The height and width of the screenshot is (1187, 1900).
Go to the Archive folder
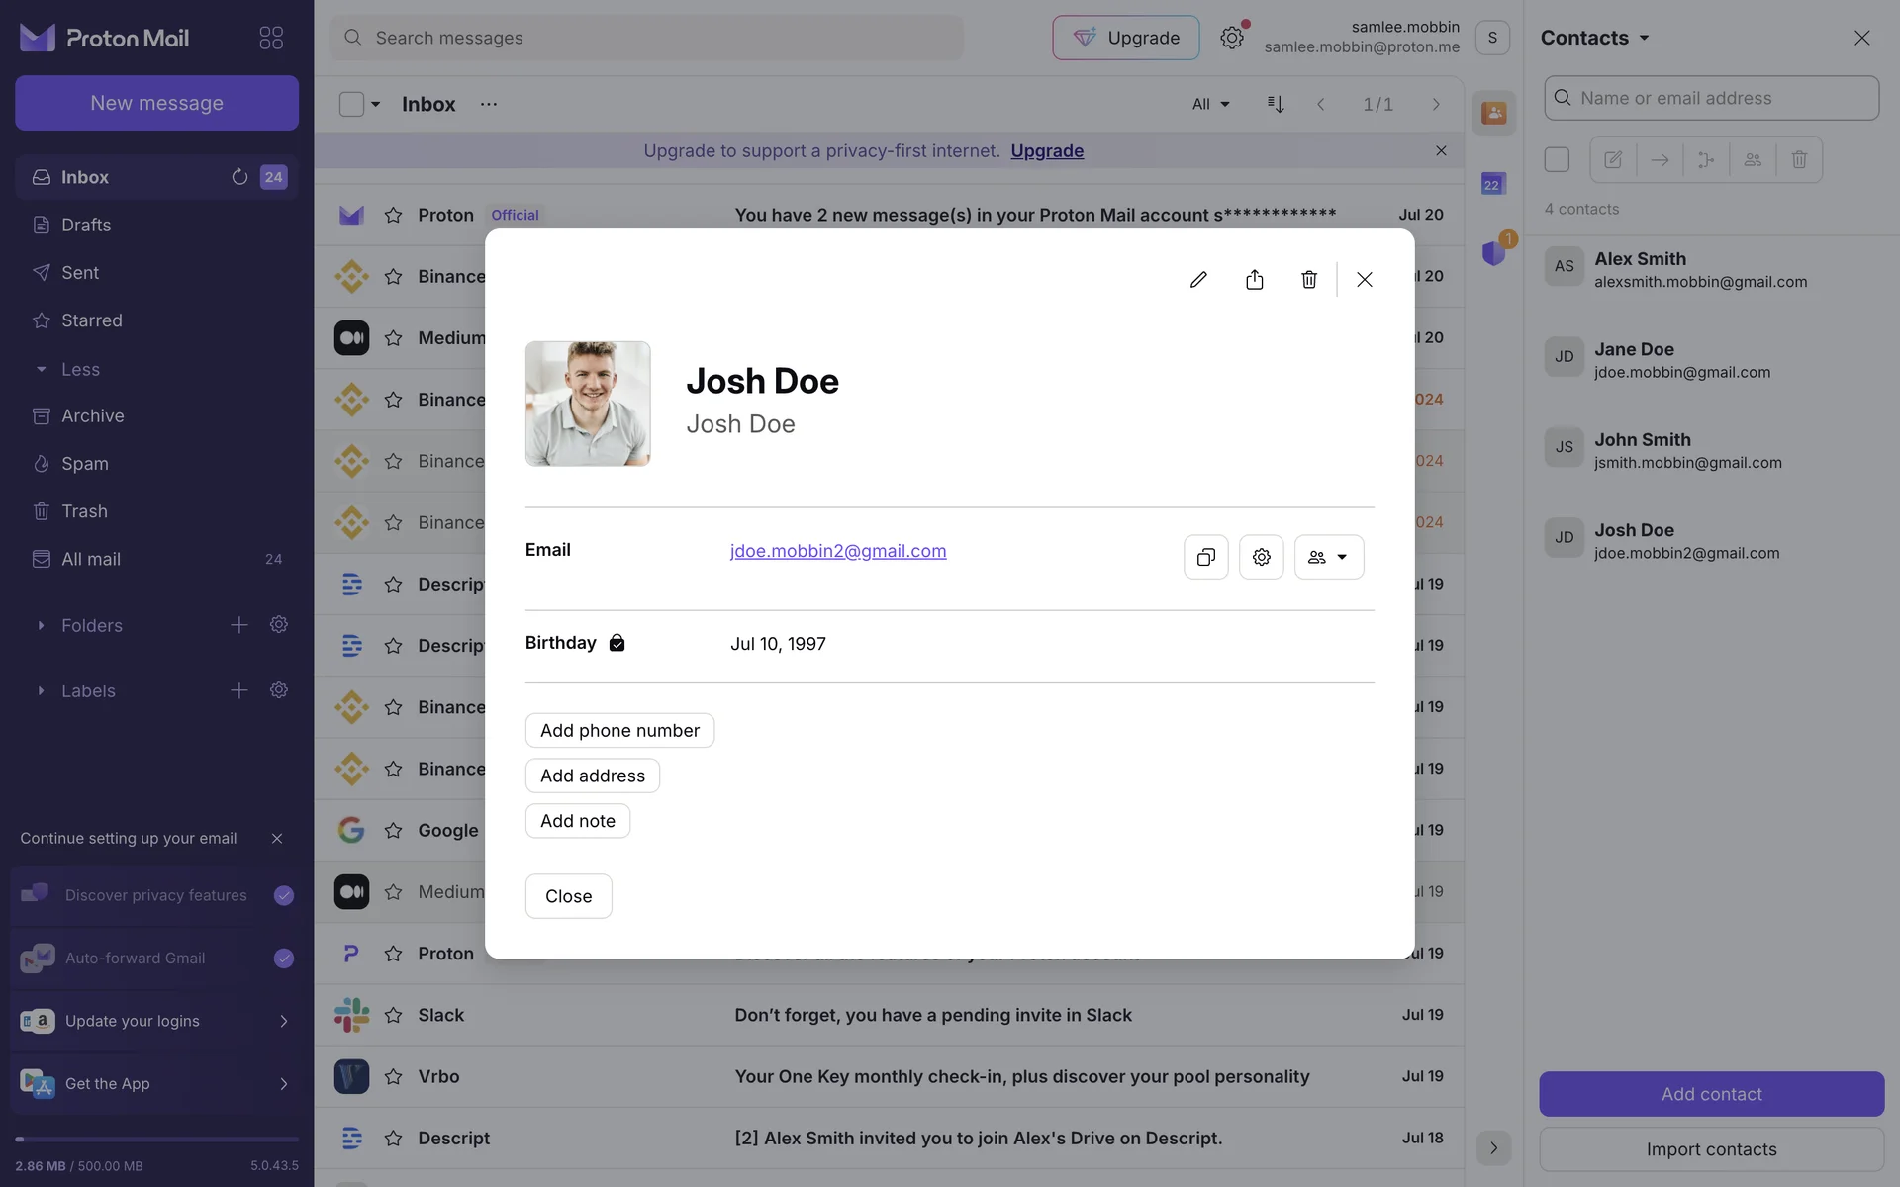92,415
